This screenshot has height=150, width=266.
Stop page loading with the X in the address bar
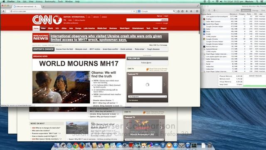coord(134,11)
